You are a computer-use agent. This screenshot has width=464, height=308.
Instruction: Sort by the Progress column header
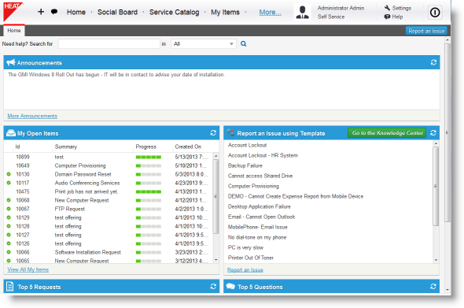pos(145,147)
